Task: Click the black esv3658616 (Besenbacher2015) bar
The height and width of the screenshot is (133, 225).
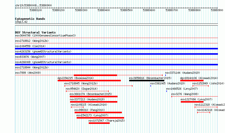Action: point(147,81)
